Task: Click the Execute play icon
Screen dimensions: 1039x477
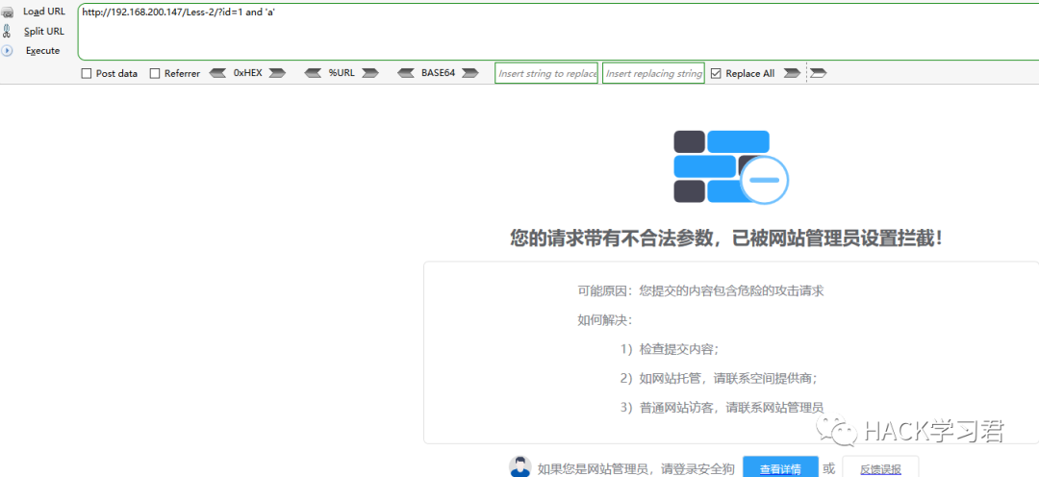Action: tap(7, 50)
